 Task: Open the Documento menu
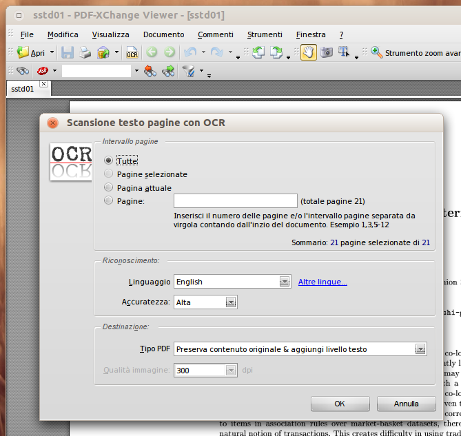tap(163, 34)
